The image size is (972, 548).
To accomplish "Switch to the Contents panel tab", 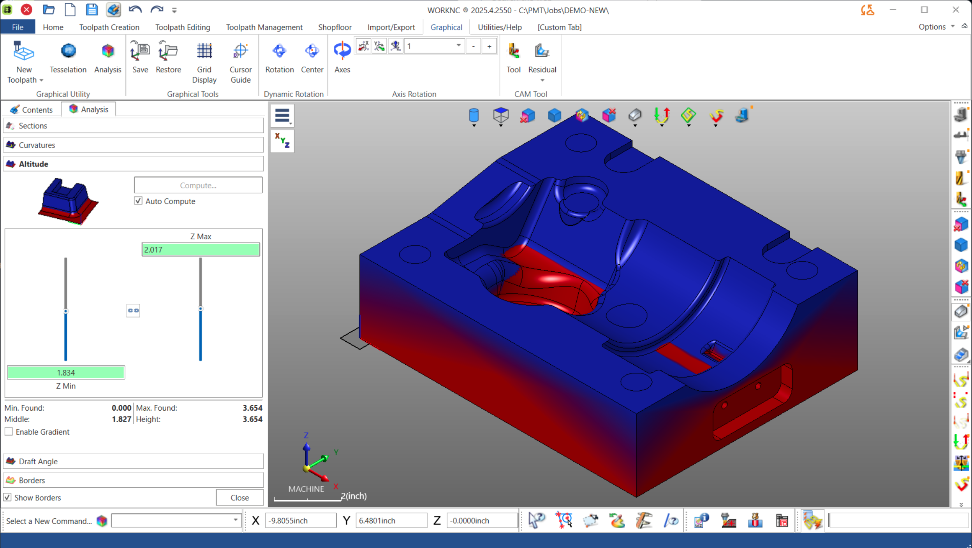I will point(32,109).
